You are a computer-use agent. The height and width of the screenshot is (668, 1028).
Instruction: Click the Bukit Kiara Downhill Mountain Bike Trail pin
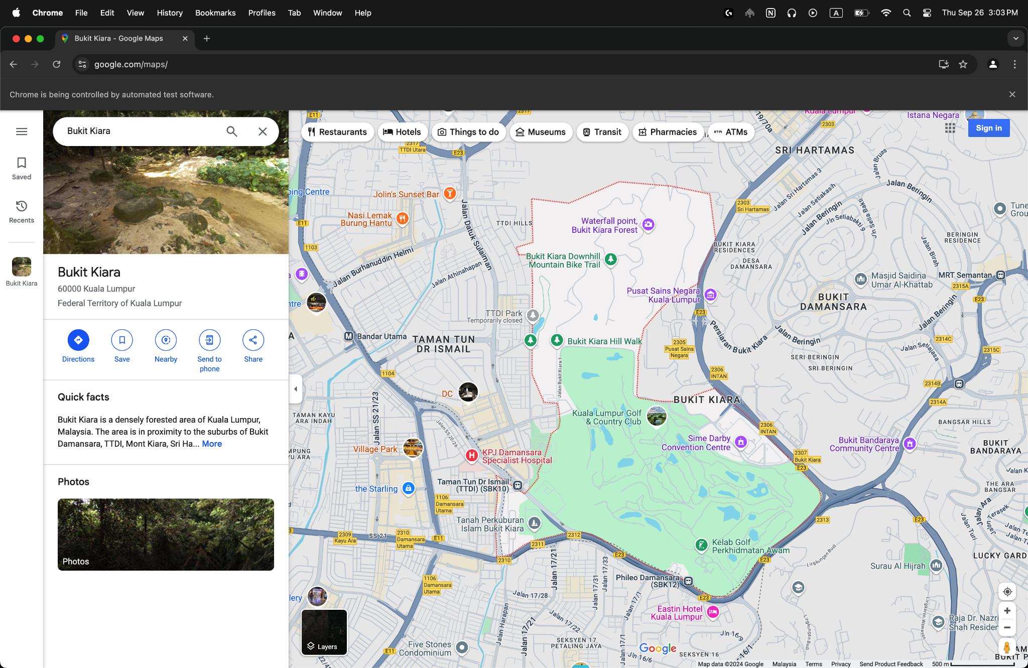click(x=610, y=259)
